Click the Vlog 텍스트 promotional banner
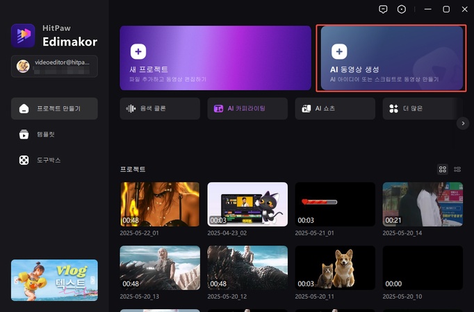Viewport: 474px width, 312px height. (x=54, y=280)
